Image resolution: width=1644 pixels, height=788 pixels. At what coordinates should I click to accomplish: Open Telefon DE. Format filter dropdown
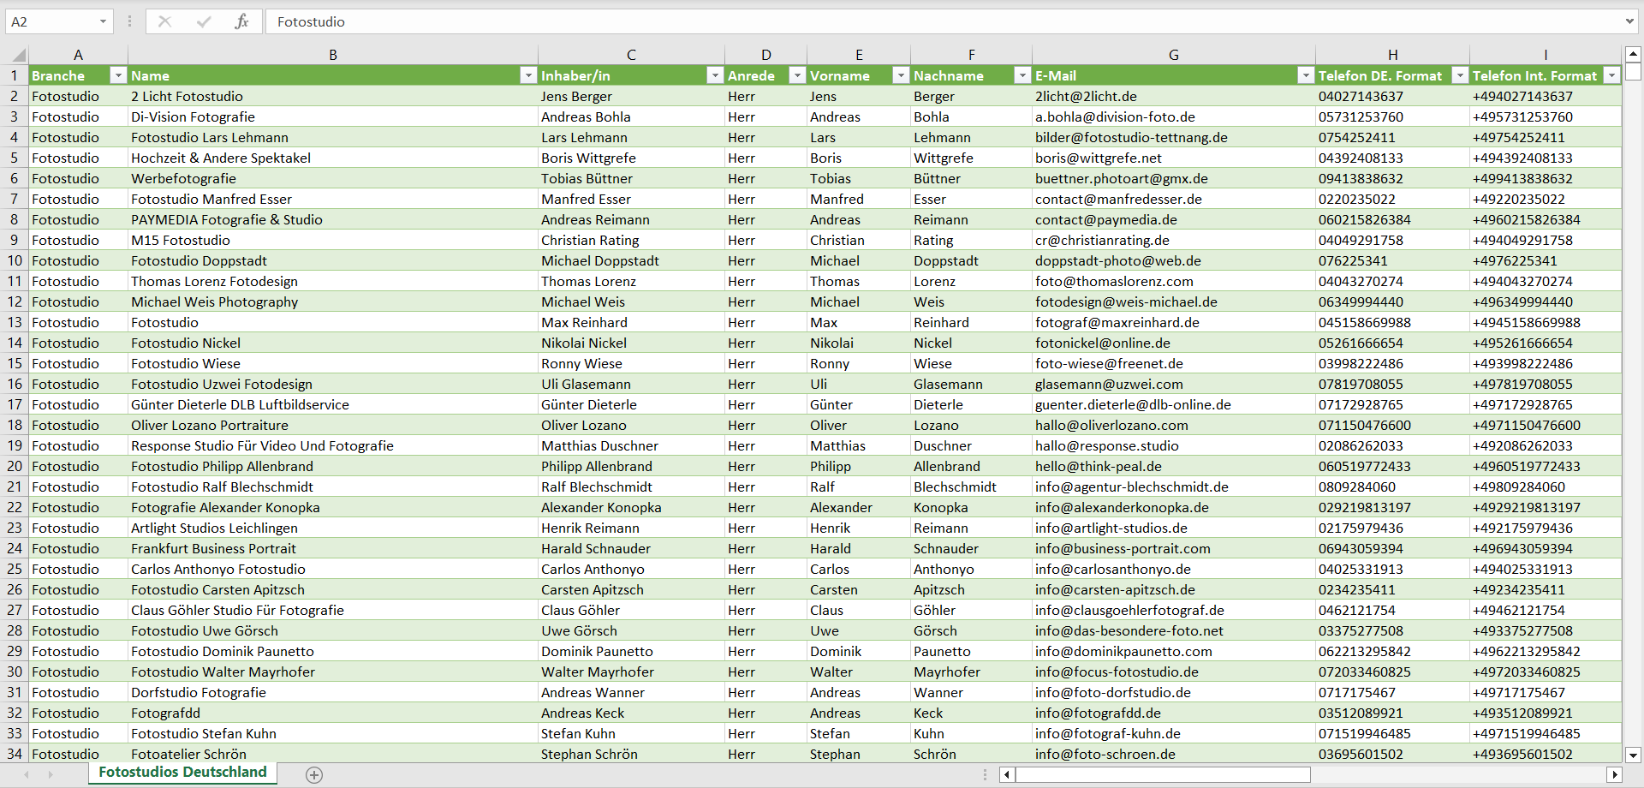[1460, 75]
